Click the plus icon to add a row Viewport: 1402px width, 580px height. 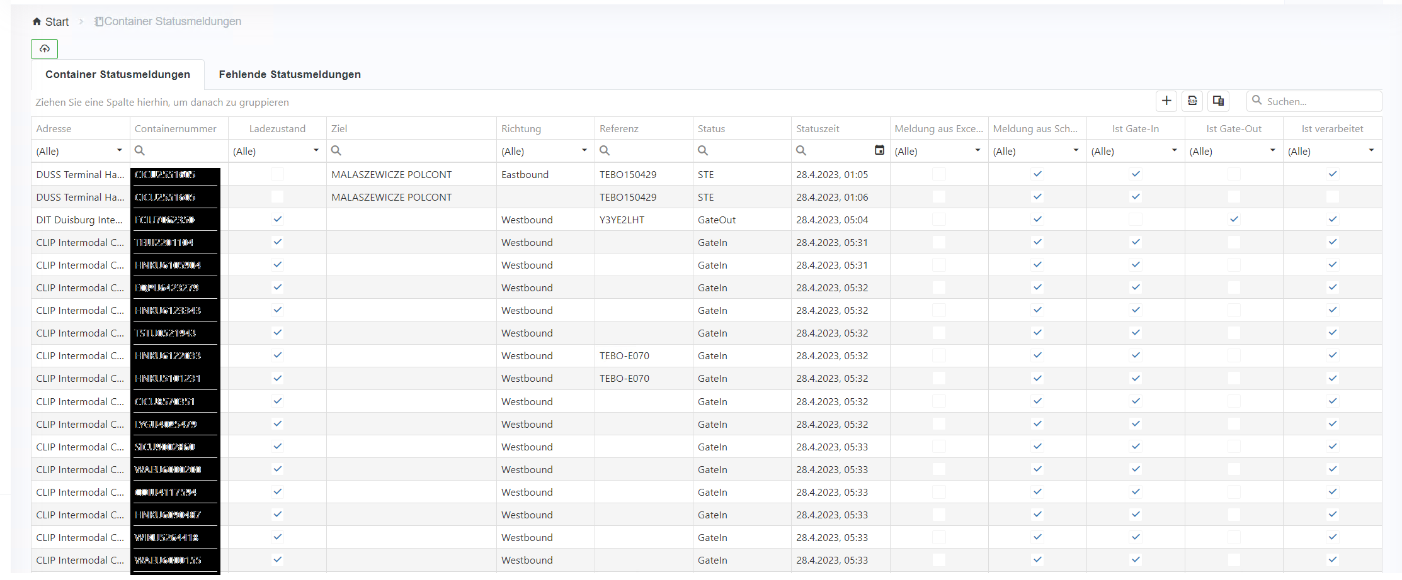tap(1166, 101)
